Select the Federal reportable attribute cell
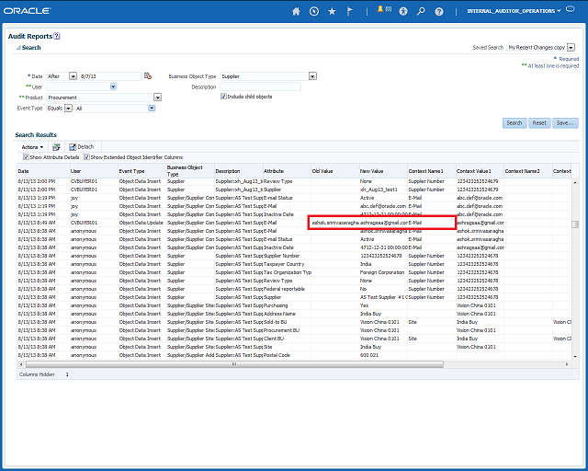The height and width of the screenshot is (471, 588). 287,289
